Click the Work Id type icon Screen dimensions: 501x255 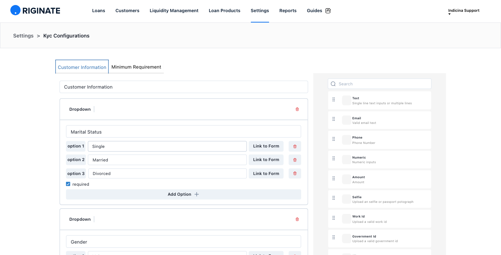(346, 219)
